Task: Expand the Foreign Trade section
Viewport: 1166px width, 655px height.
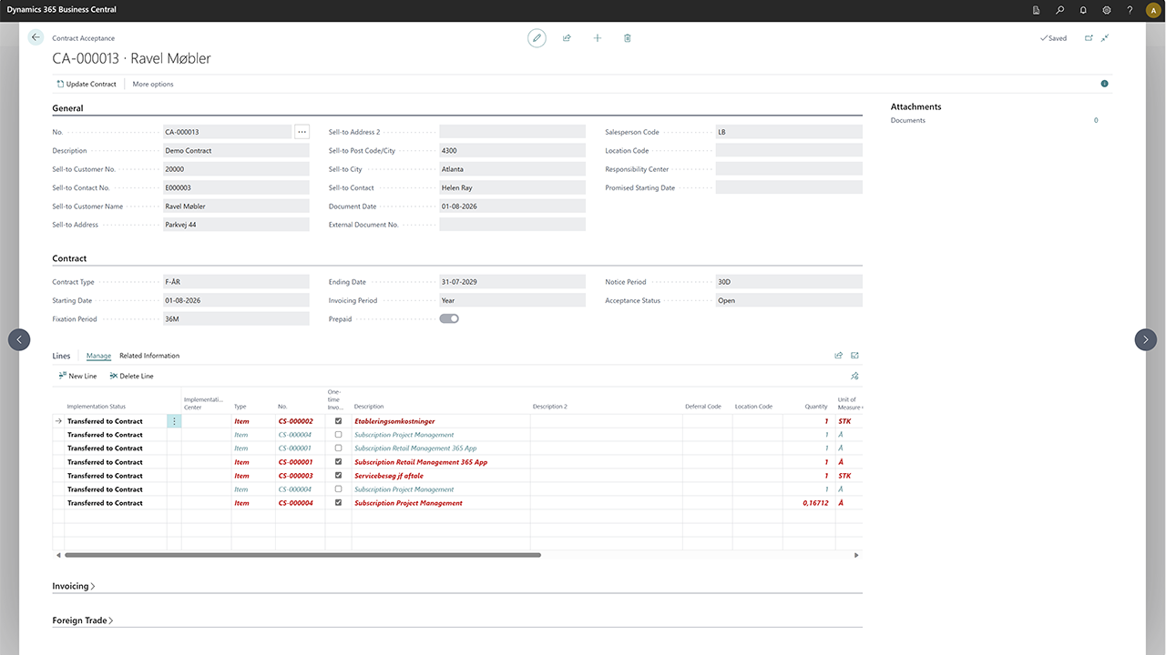Action: (x=83, y=620)
